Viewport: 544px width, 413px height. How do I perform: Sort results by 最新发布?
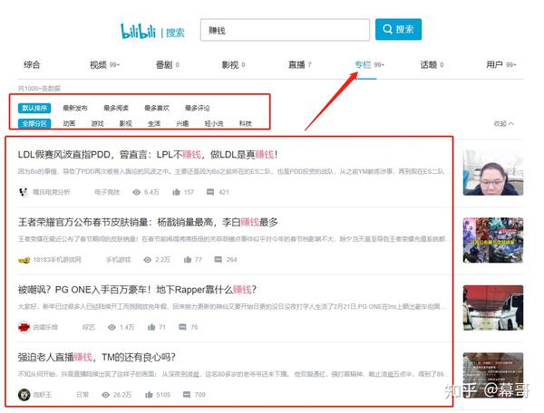click(x=75, y=108)
